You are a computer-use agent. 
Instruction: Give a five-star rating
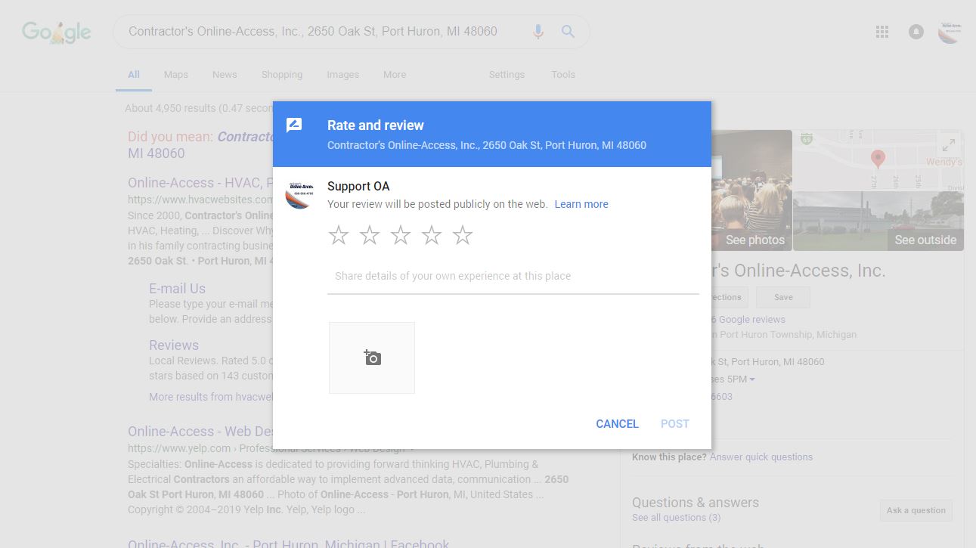tap(463, 235)
